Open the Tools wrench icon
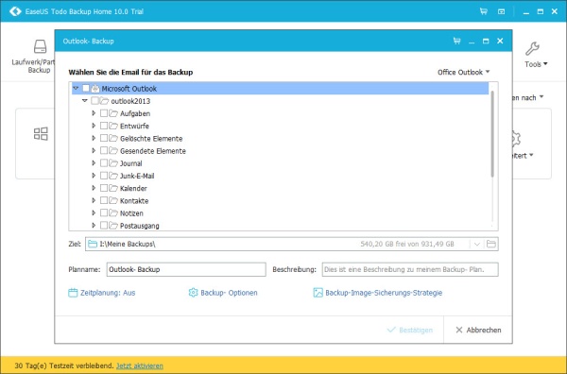The image size is (567, 374). pos(532,49)
